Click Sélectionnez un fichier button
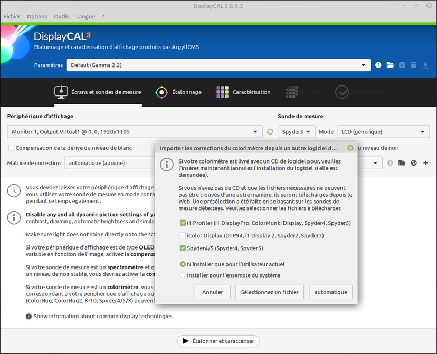The image size is (437, 354). coord(269,292)
